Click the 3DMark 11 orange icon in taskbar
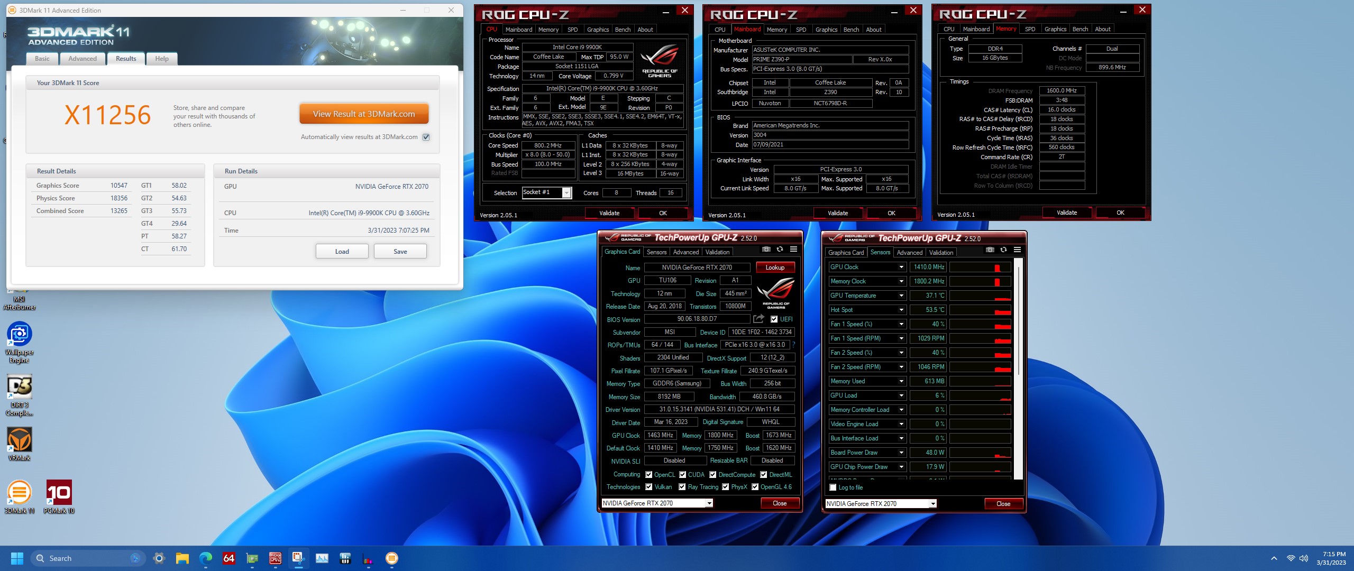The height and width of the screenshot is (571, 1354). click(x=391, y=558)
